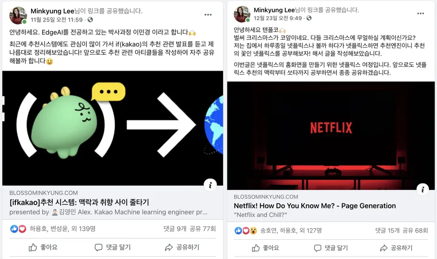Share the Netflix post with 공유하기
This screenshot has height=259, width=437.
click(x=396, y=248)
